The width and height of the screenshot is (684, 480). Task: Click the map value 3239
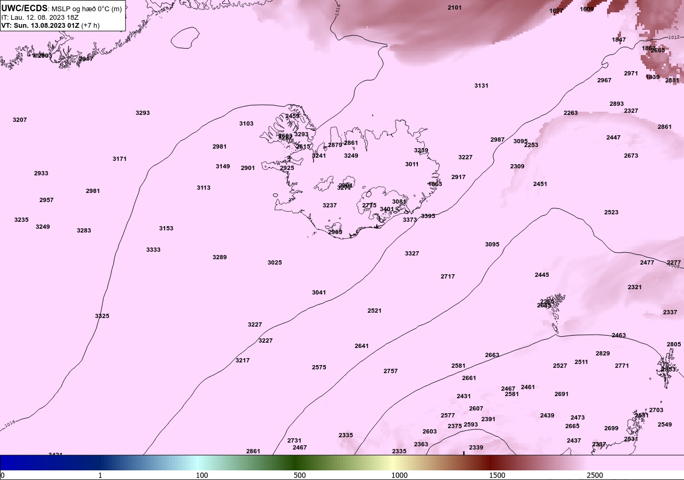pyautogui.click(x=421, y=150)
